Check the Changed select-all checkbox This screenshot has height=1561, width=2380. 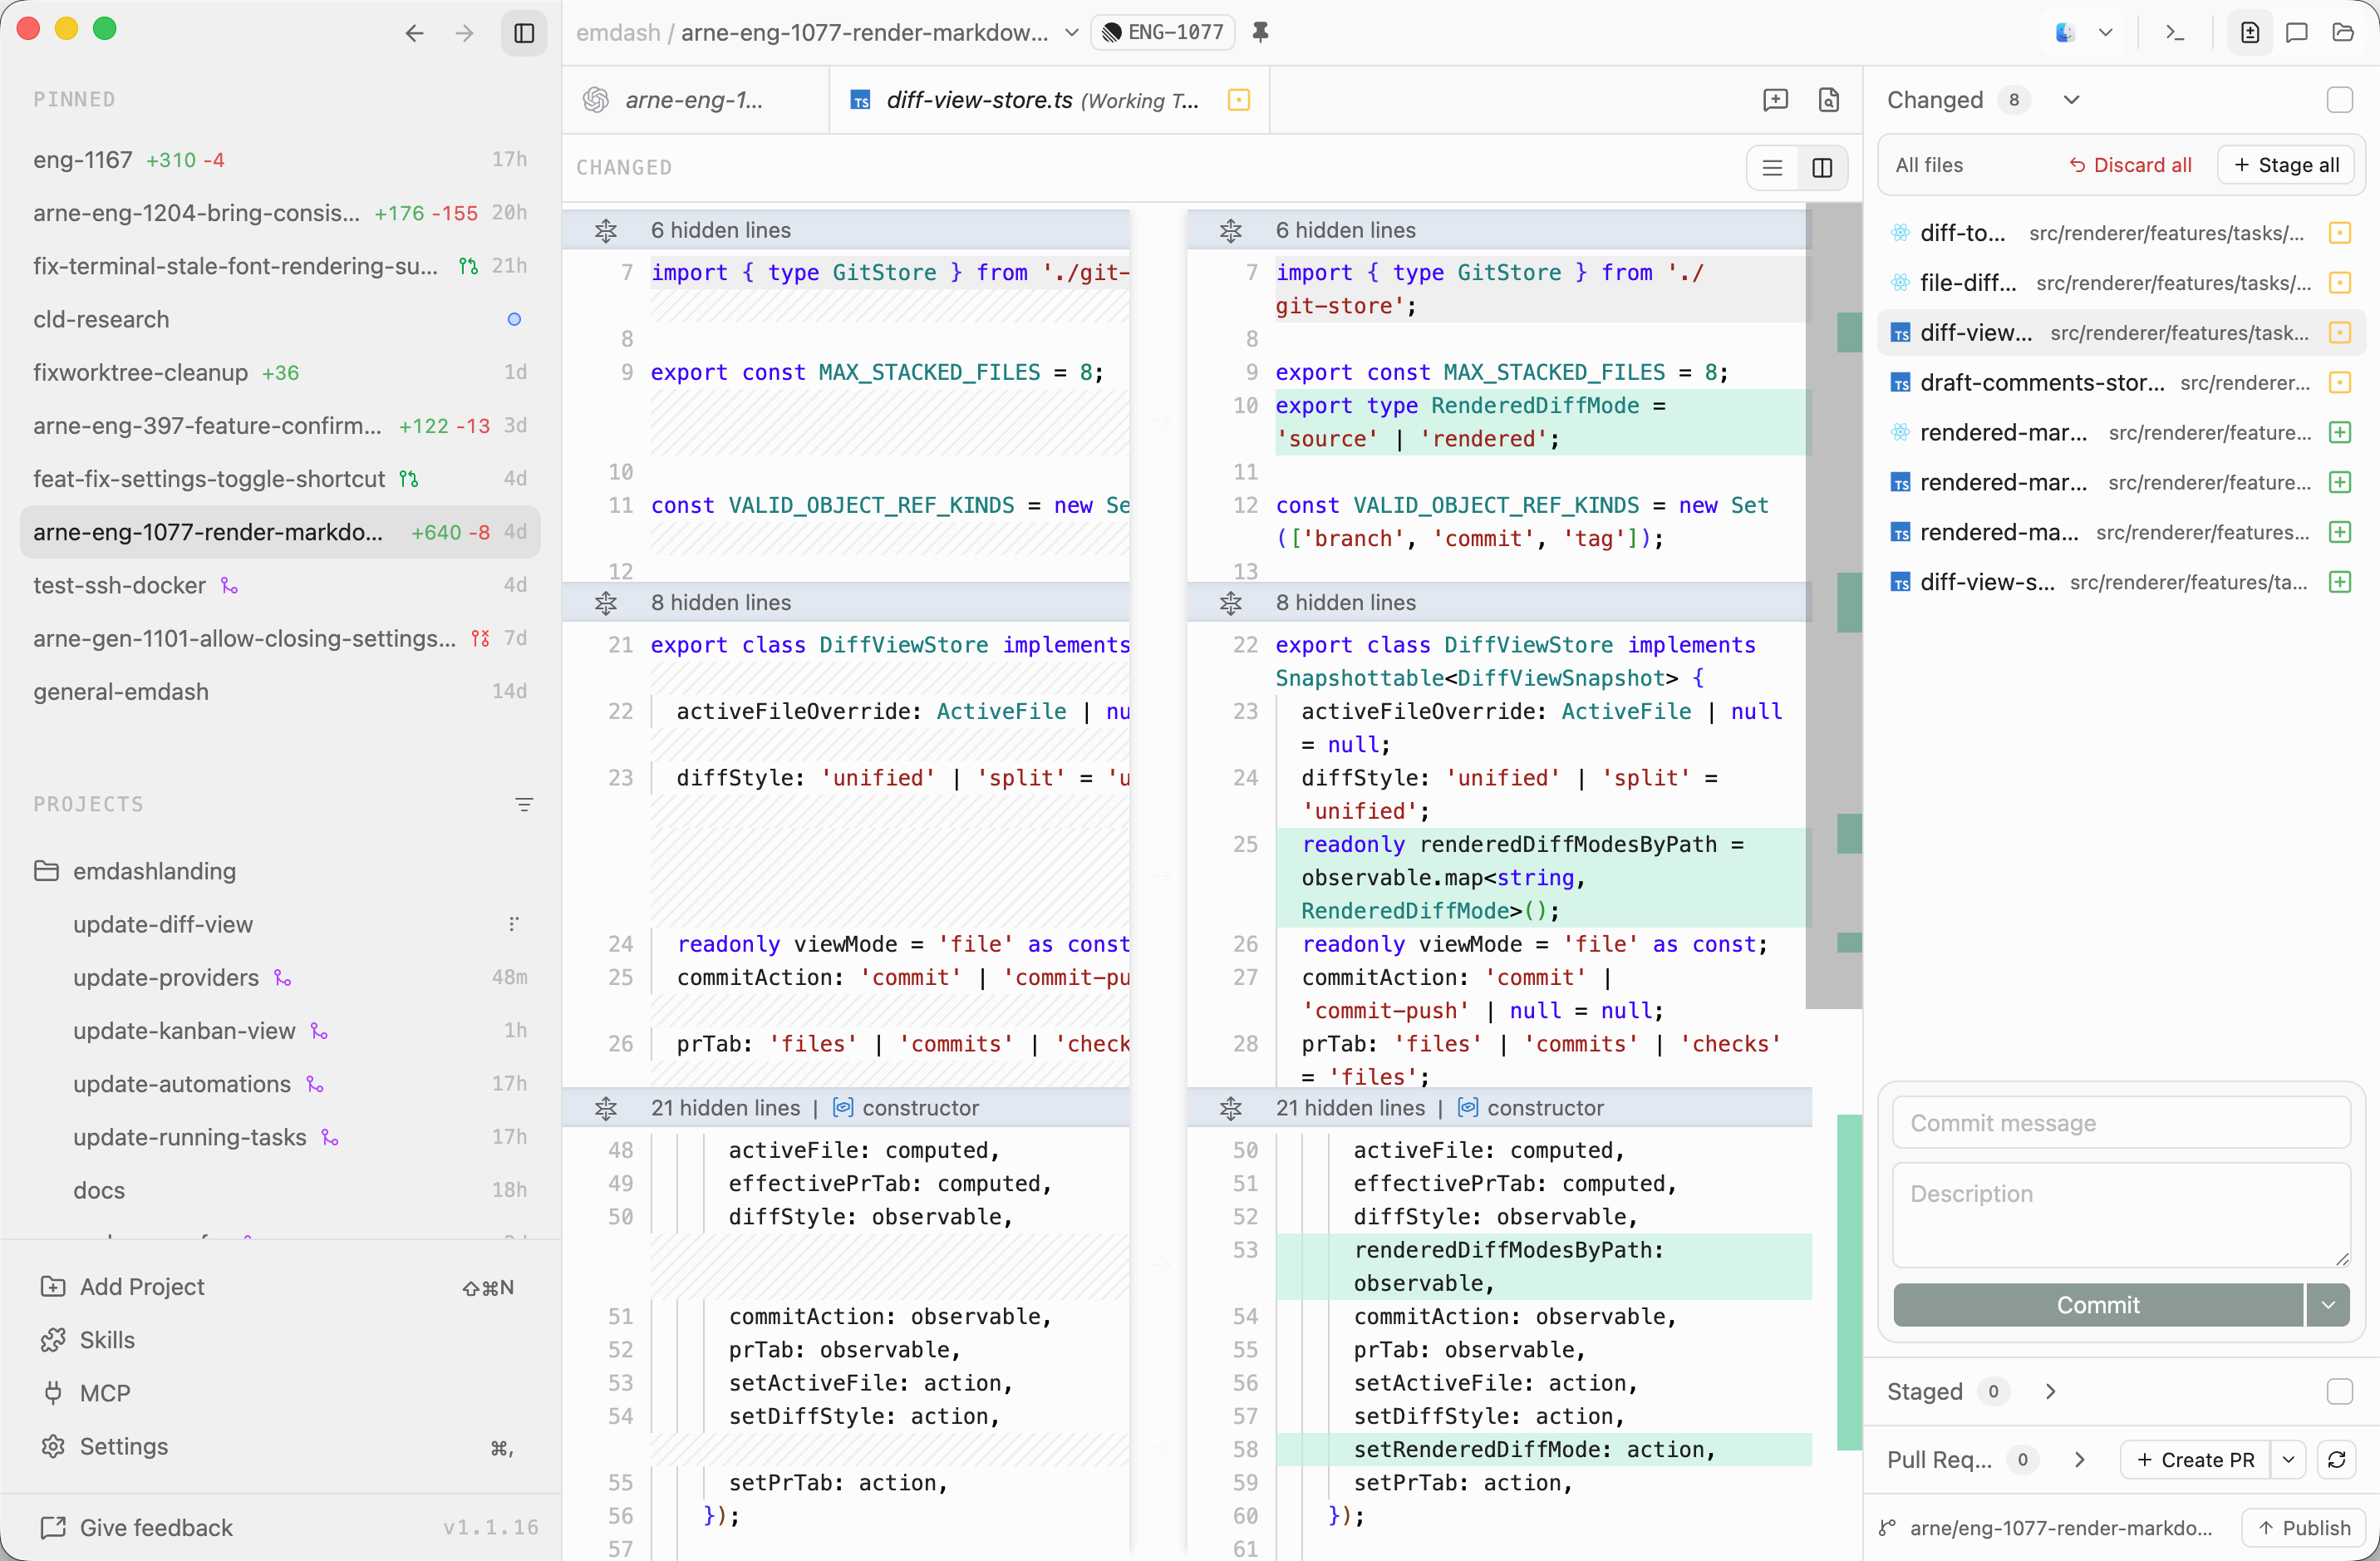point(2340,100)
